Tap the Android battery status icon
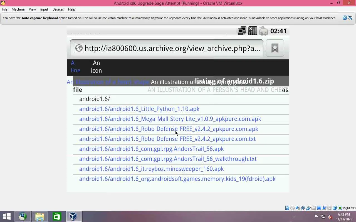This screenshot has height=222, width=356. [263, 31]
